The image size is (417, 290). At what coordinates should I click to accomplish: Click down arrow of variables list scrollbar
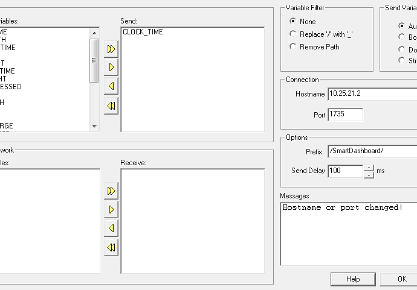click(94, 126)
